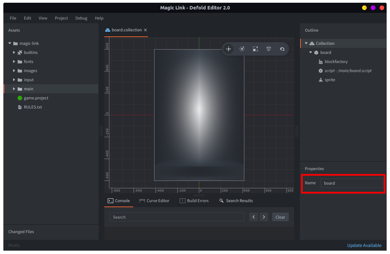Close the board.collection tab
The width and height of the screenshot is (390, 254).
tap(145, 30)
